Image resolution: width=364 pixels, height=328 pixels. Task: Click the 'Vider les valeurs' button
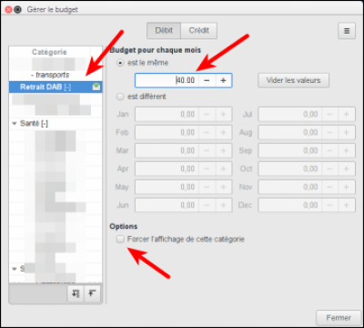293,80
